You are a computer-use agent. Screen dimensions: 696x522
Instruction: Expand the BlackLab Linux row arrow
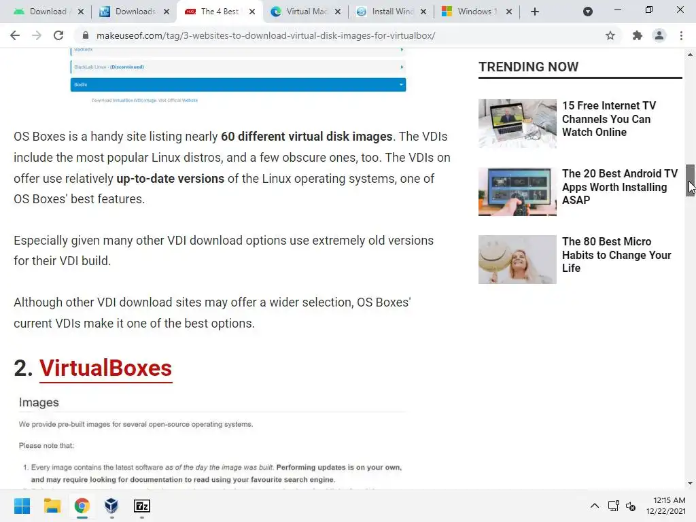click(402, 67)
